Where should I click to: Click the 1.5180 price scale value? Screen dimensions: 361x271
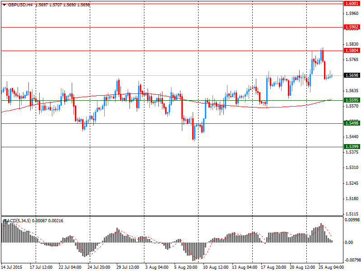pos(352,199)
